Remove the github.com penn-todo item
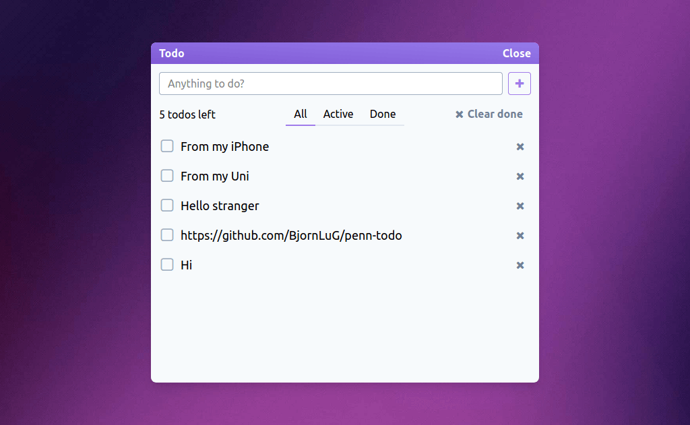This screenshot has width=690, height=425. [520, 236]
